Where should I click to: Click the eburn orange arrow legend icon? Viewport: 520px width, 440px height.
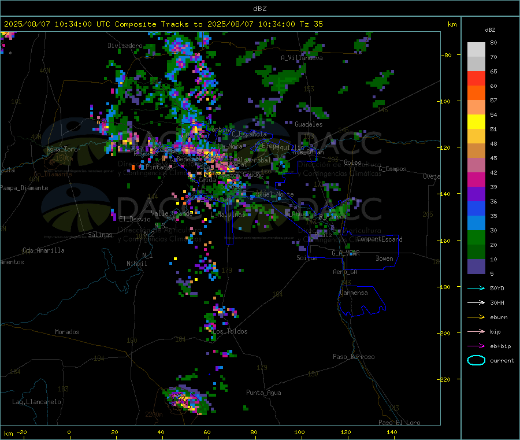[476, 317]
